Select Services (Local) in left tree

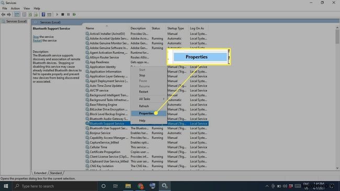click(16, 21)
